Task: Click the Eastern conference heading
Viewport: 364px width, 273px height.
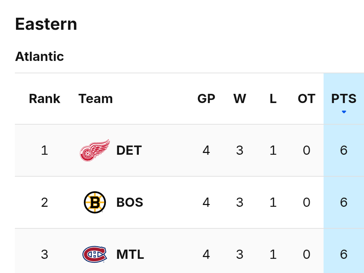Action: pos(46,24)
